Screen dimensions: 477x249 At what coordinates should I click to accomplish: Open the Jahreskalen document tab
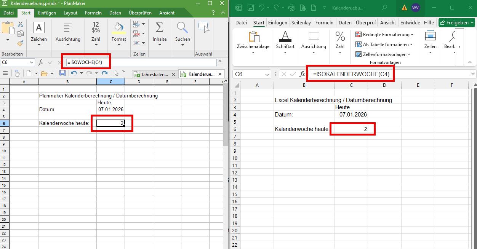coord(154,74)
